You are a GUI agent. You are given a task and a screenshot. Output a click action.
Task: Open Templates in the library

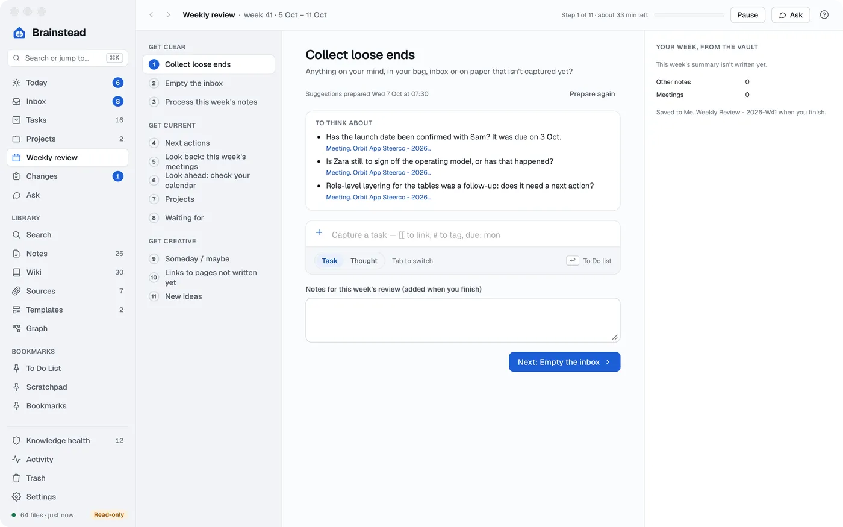[67, 310]
